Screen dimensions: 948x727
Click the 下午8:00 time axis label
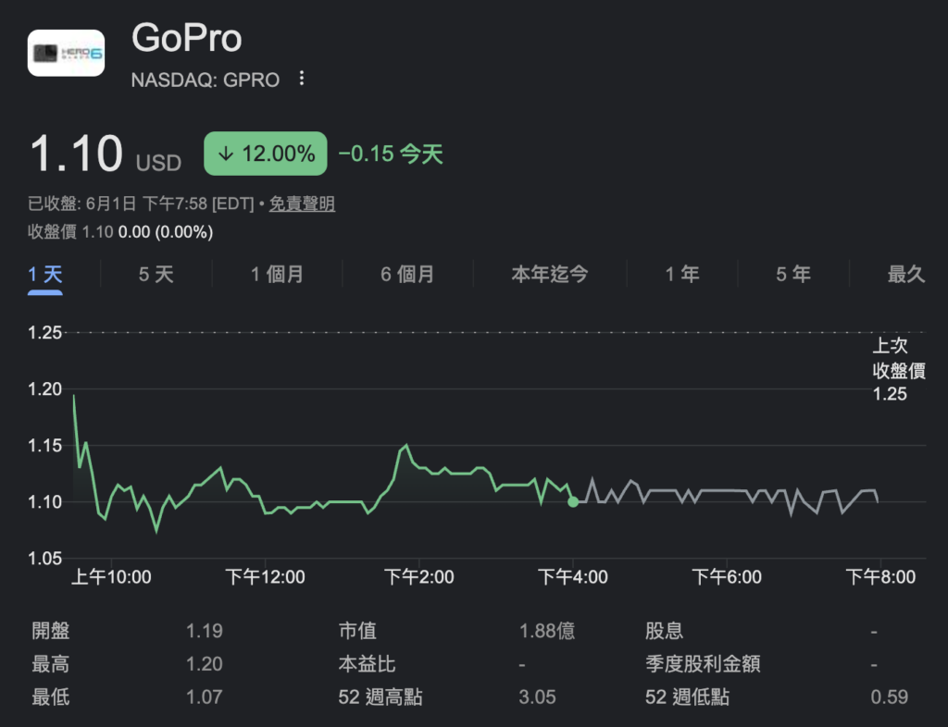[x=880, y=576]
